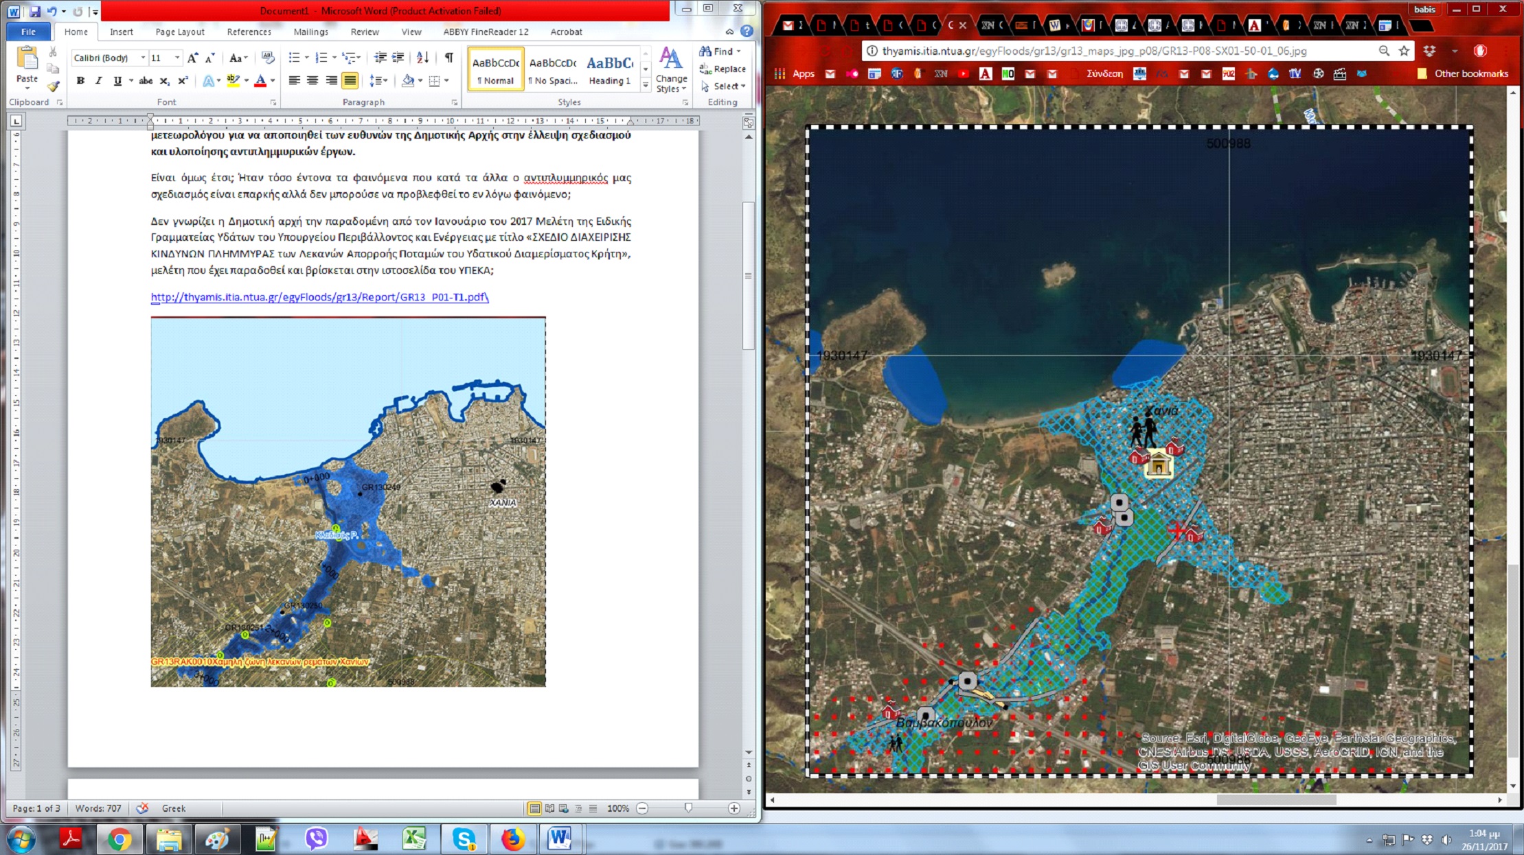Open Skype from the Windows taskbar

tap(464, 839)
